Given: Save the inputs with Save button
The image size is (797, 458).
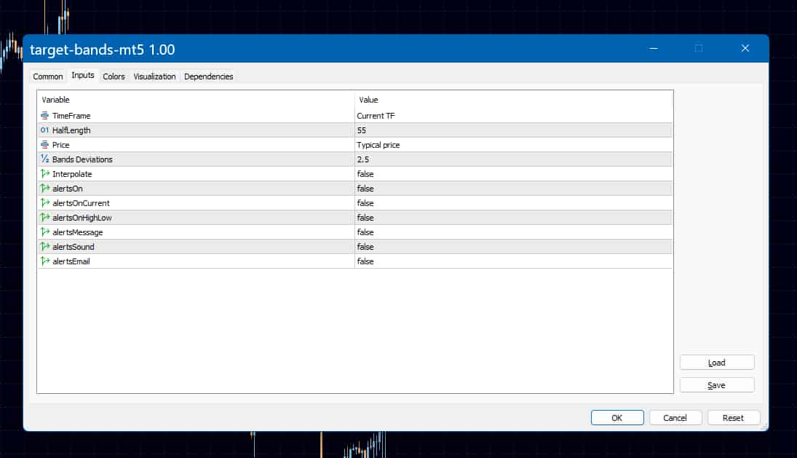Looking at the screenshot, I should point(717,385).
